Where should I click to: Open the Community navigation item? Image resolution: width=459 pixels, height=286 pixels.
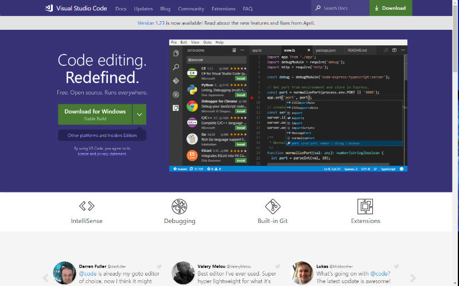coord(191,9)
